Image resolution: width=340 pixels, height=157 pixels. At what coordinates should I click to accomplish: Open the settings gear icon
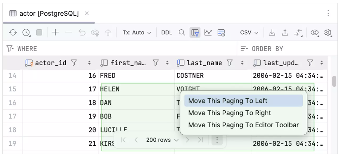pyautogui.click(x=328, y=33)
